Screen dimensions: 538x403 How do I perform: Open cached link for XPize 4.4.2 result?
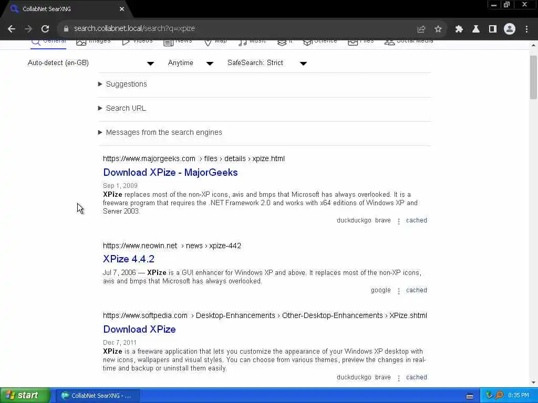click(417, 290)
